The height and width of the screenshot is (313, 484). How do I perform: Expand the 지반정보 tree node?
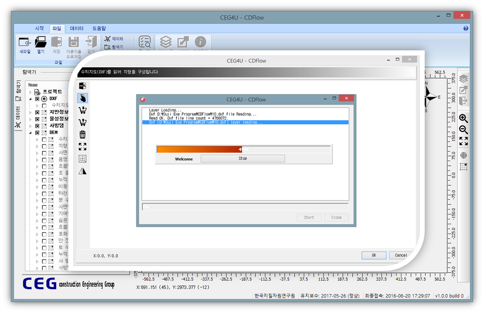[30, 112]
